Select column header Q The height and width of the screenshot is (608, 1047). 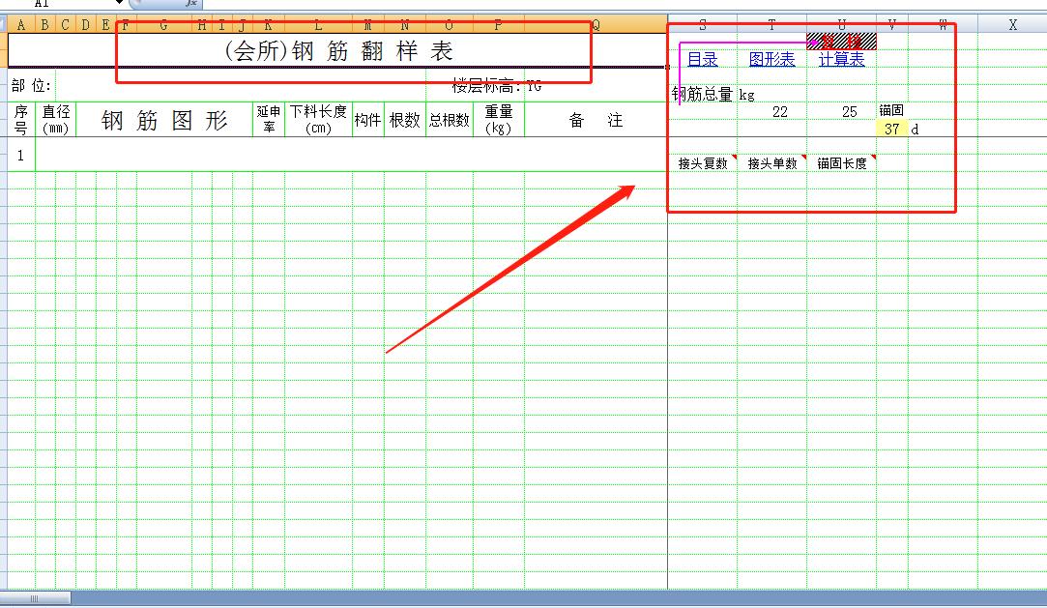pyautogui.click(x=596, y=25)
